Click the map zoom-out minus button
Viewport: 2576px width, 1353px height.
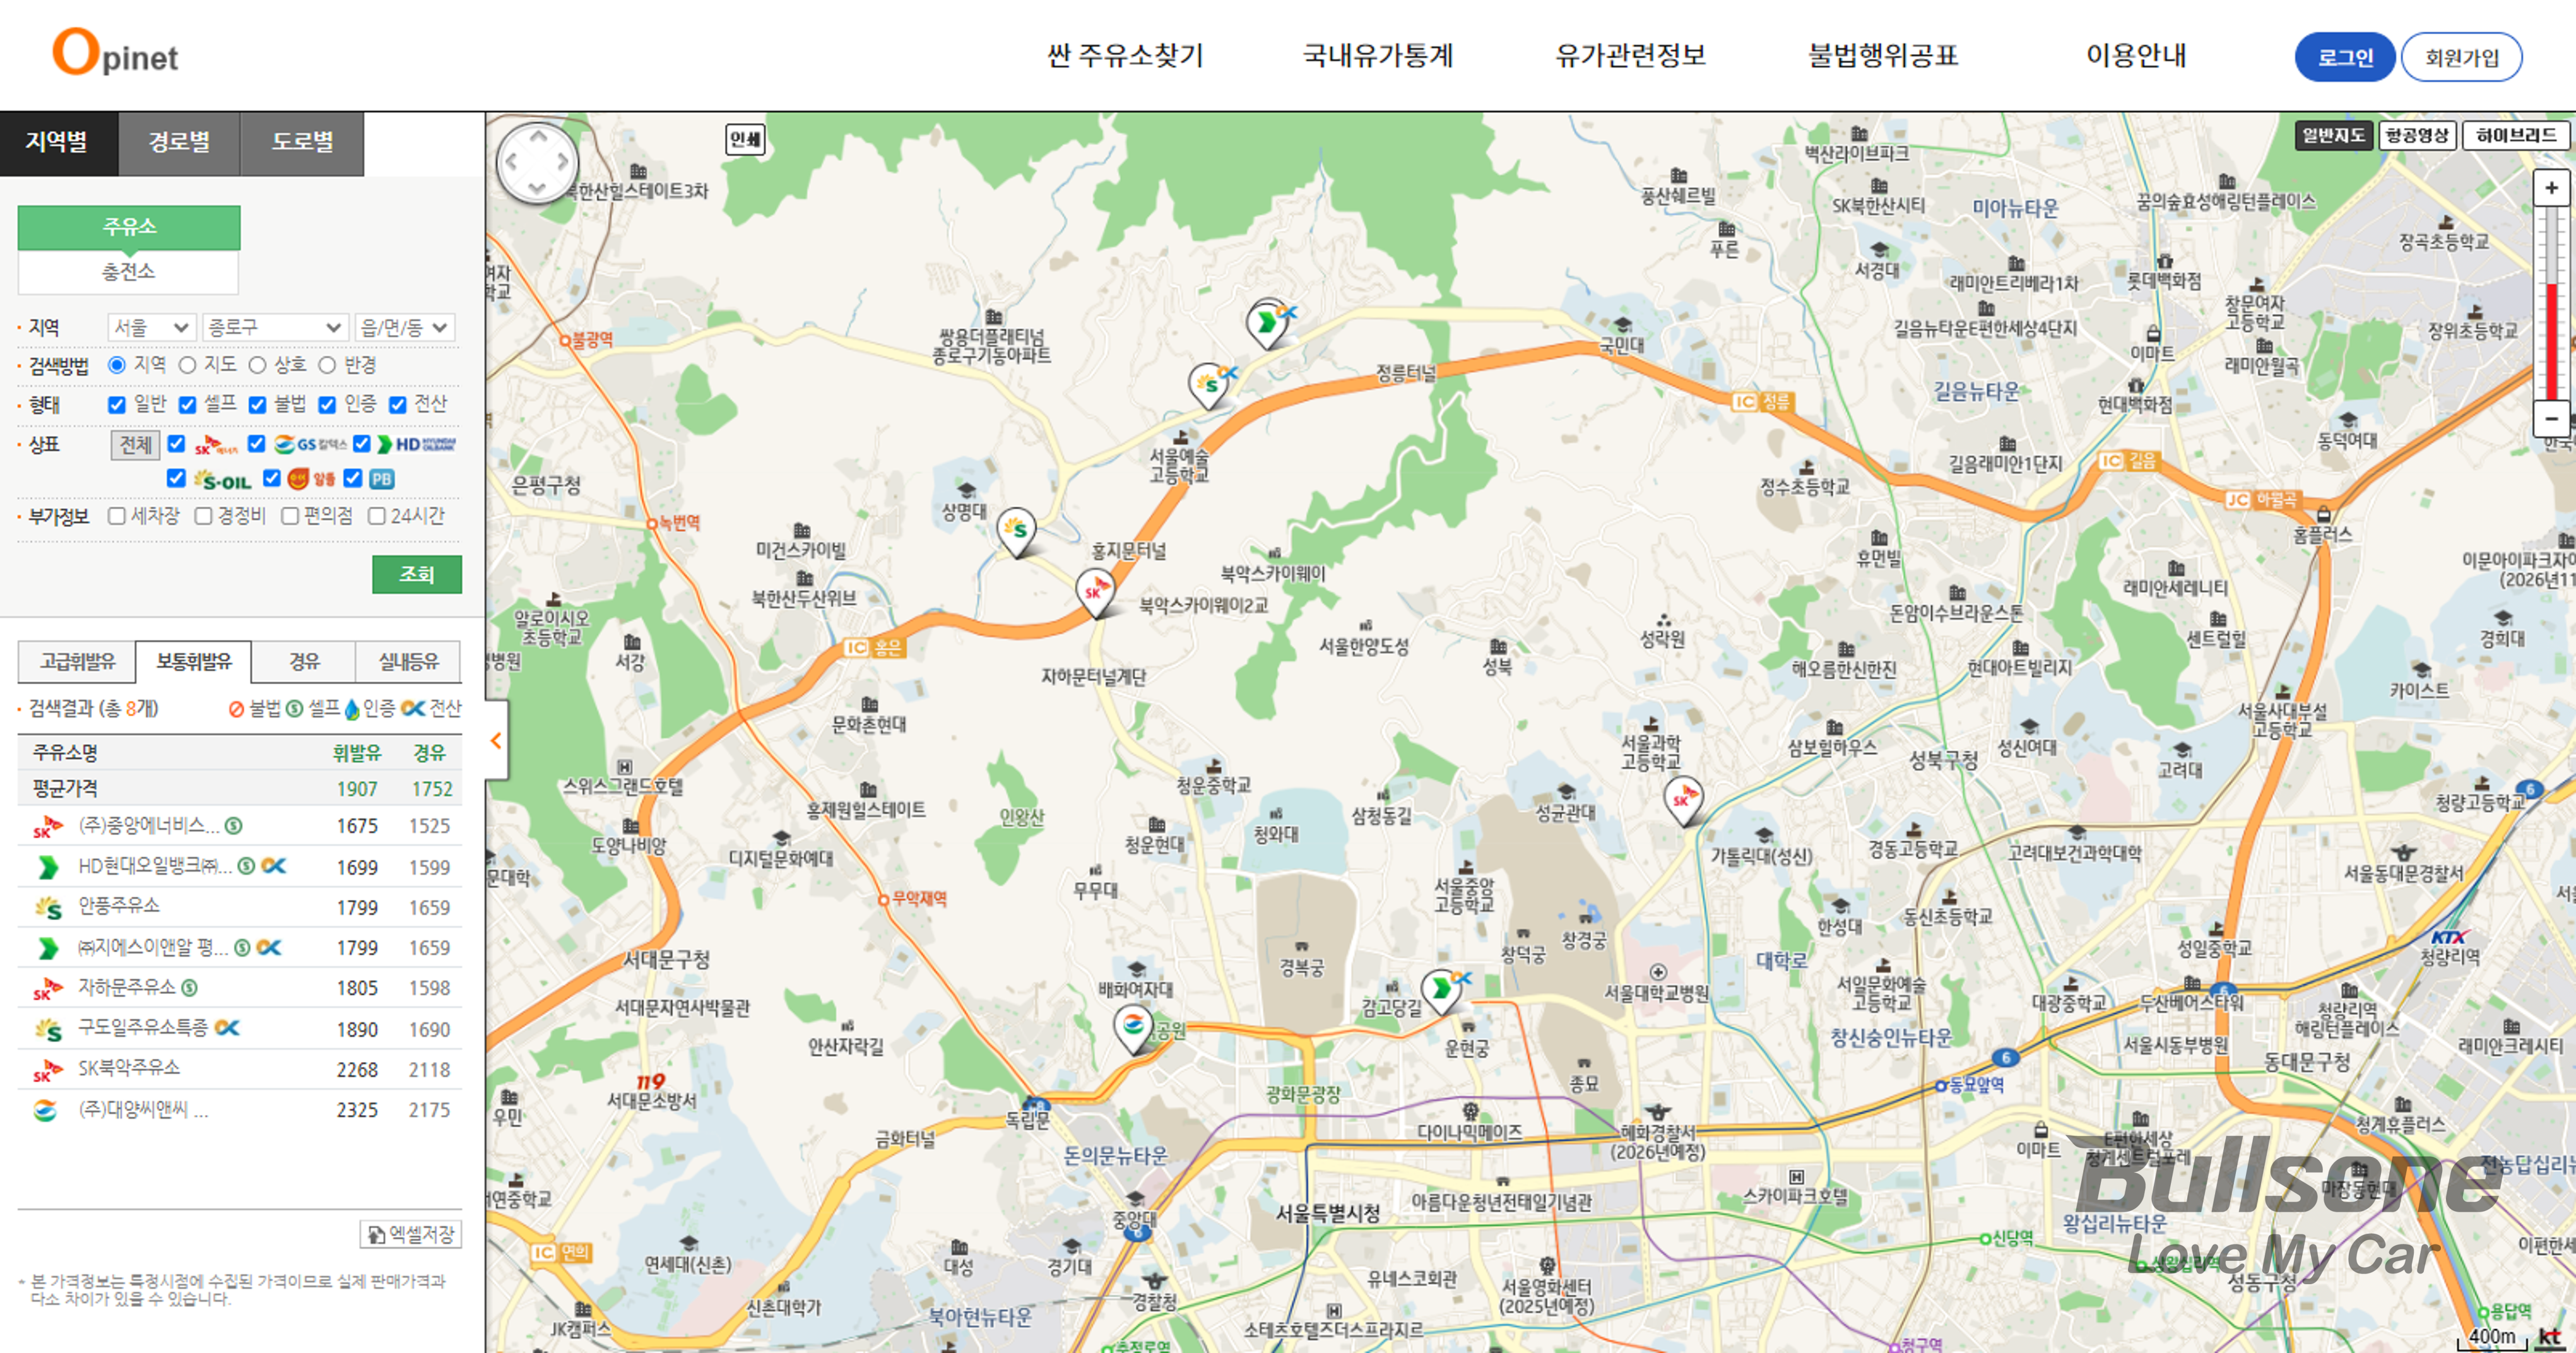click(2551, 418)
